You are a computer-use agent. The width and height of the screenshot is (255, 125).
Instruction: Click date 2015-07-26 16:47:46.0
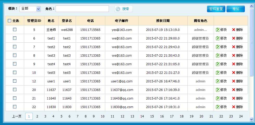163,81
